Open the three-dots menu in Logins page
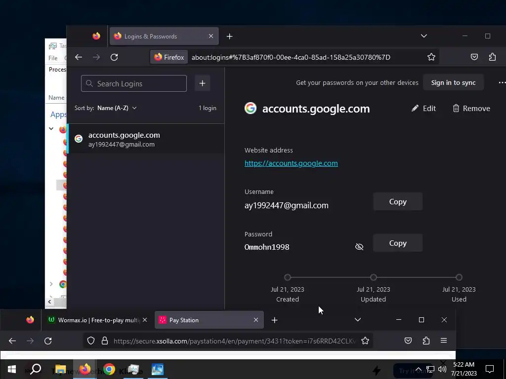The width and height of the screenshot is (506, 379). pos(502,83)
